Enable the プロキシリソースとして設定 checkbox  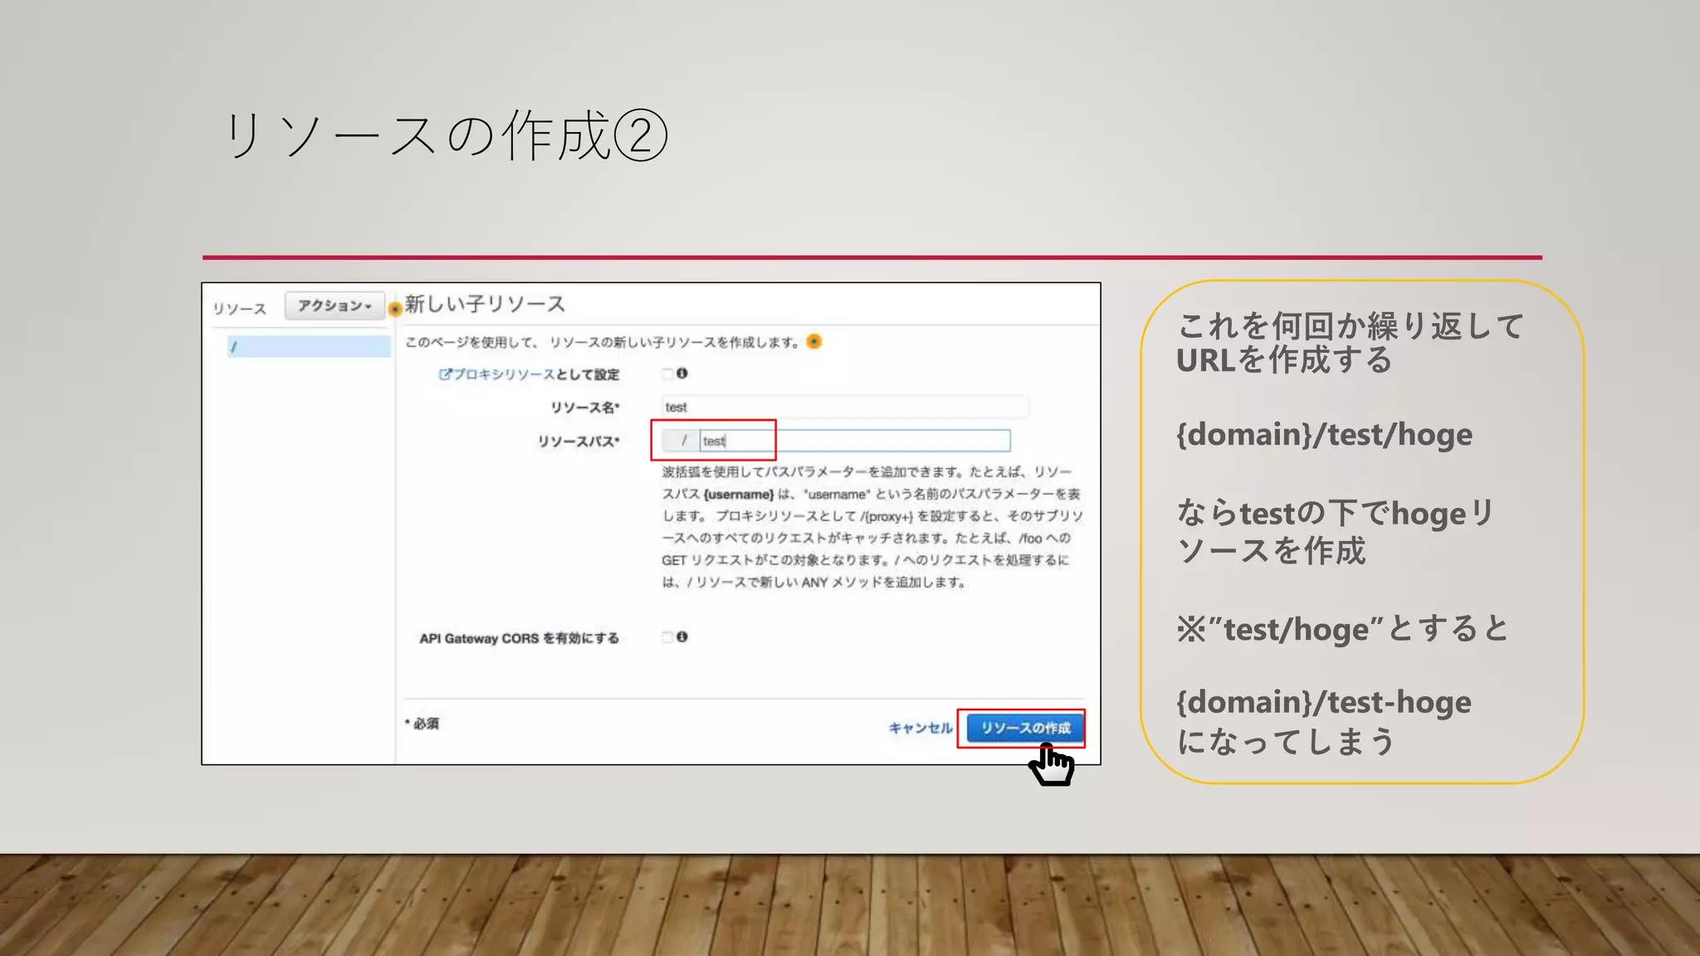667,373
